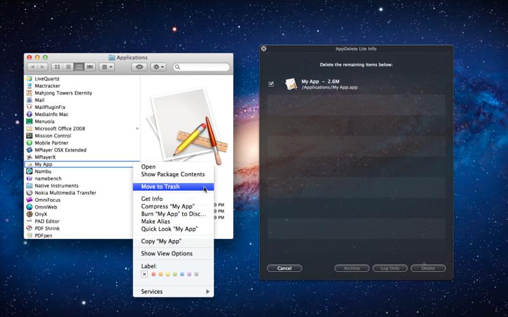Click My App icon in AppDelete list
The image size is (508, 317).
[291, 84]
